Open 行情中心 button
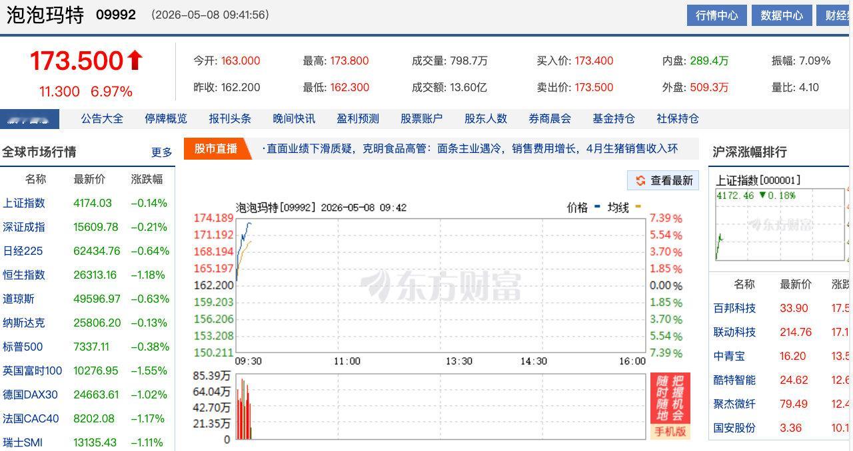Viewport: 853px width, 451px height. point(717,15)
